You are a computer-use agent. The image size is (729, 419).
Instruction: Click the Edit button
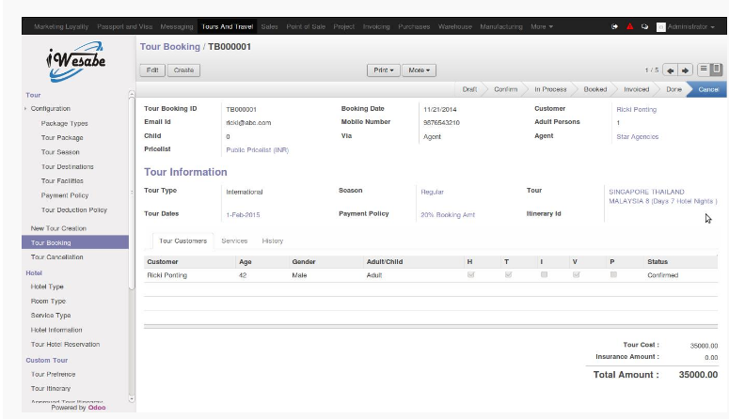point(151,70)
